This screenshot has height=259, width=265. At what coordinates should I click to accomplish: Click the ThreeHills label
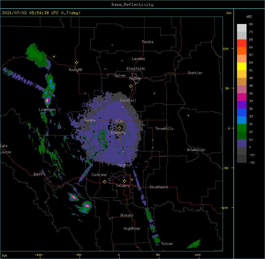(x=164, y=129)
